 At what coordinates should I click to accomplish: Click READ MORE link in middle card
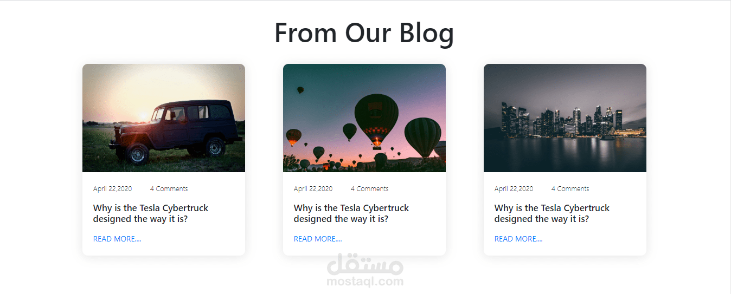click(x=318, y=239)
